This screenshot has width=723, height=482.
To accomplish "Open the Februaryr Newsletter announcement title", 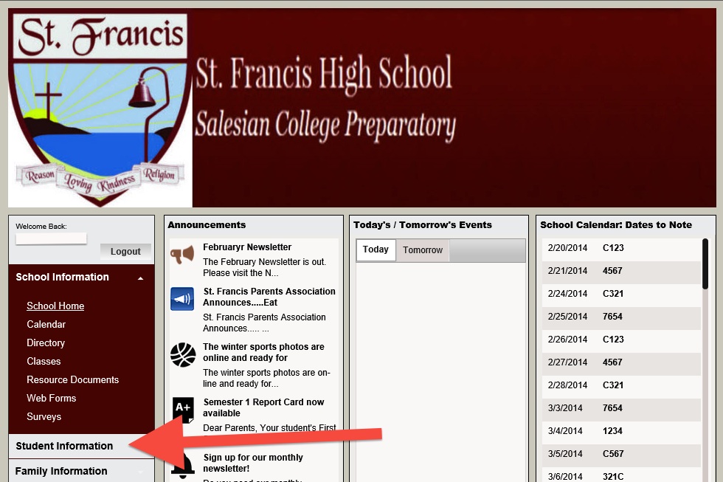I will click(x=247, y=247).
